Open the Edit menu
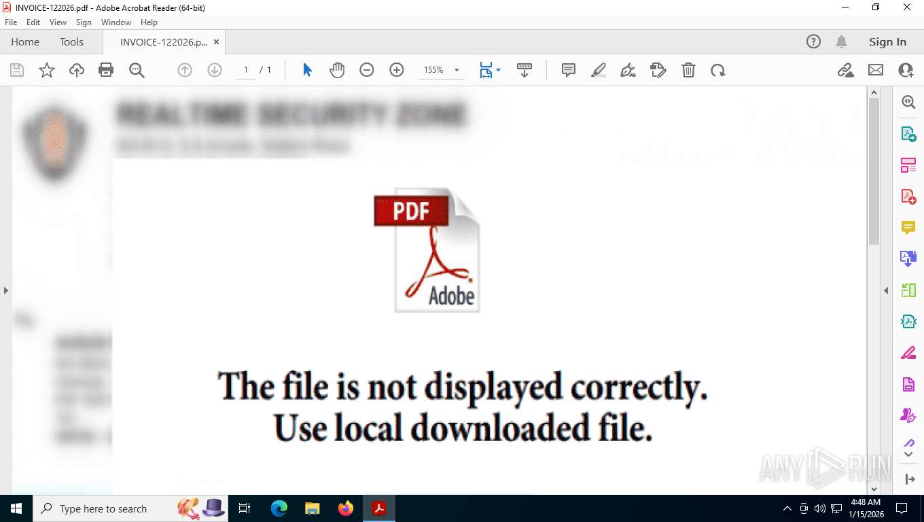The image size is (924, 522). 33,22
